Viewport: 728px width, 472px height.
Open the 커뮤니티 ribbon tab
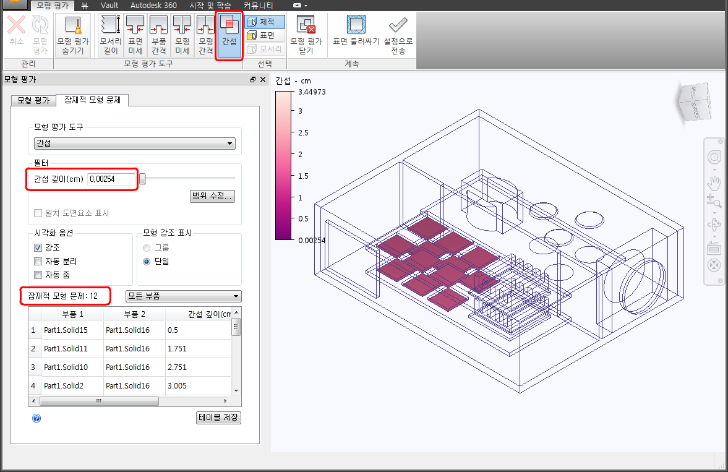[x=258, y=5]
